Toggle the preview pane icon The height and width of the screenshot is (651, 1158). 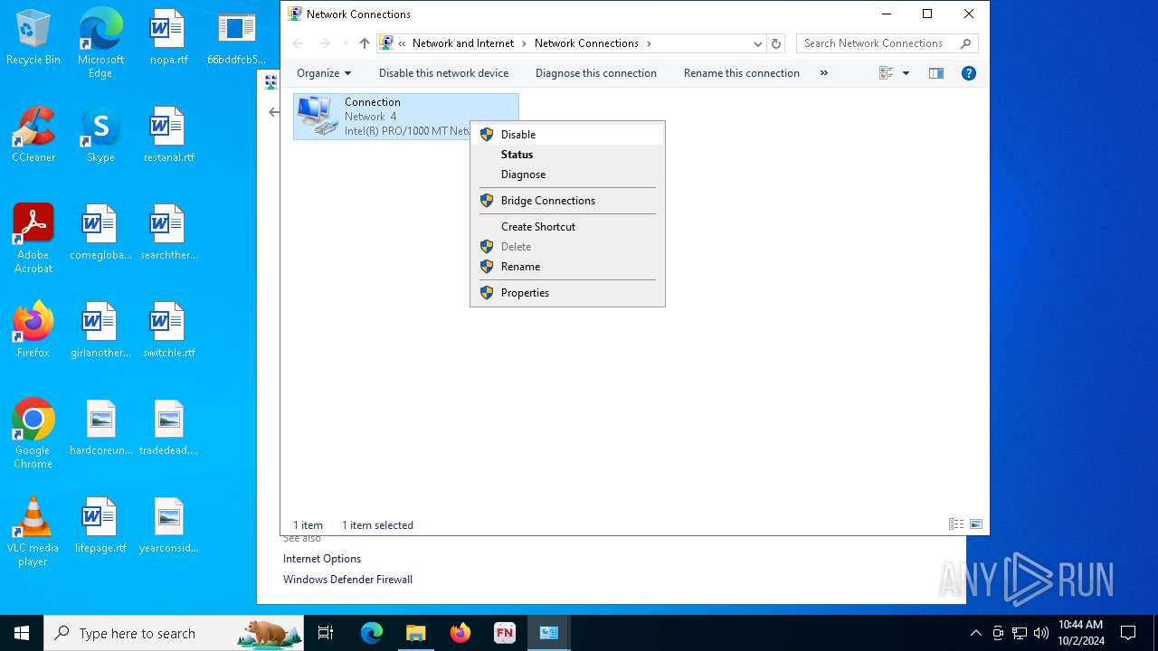(x=936, y=73)
